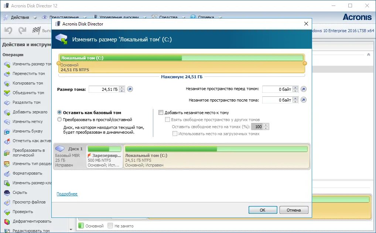Viewport: 376px width, 233px height.
Task: Open the Управление дисками menu dropdown
Action: [x=144, y=17]
